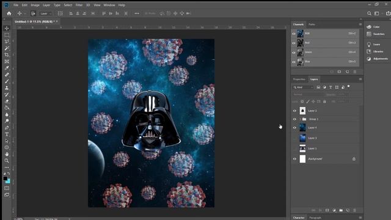Open the Image menu

[x=35, y=5]
